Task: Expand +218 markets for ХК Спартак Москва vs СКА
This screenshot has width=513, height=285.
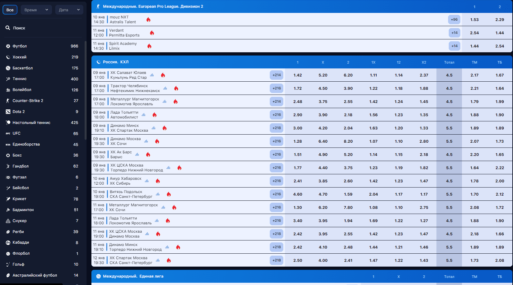Action: click(277, 260)
